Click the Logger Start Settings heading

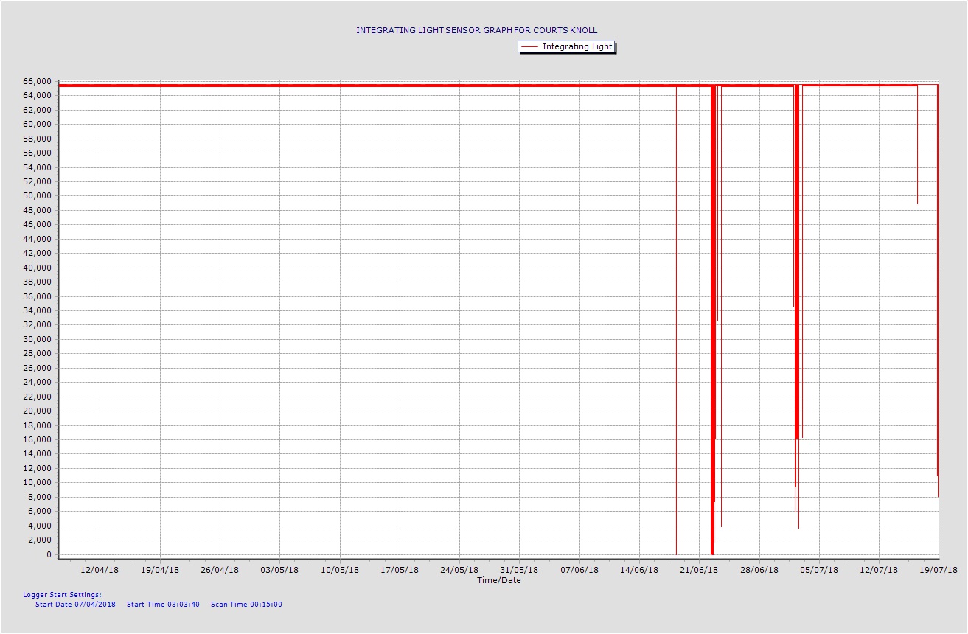click(62, 594)
